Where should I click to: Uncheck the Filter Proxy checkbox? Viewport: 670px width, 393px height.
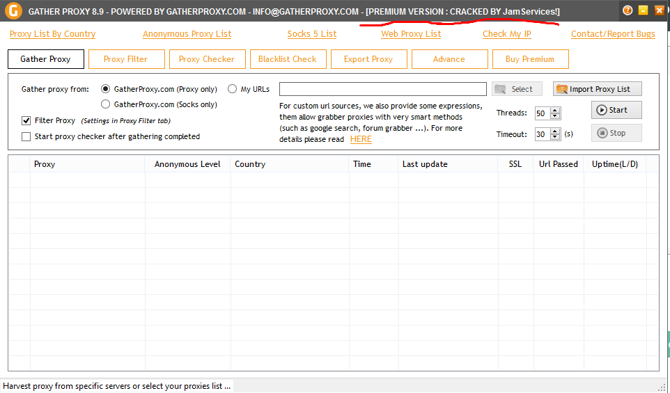point(26,120)
